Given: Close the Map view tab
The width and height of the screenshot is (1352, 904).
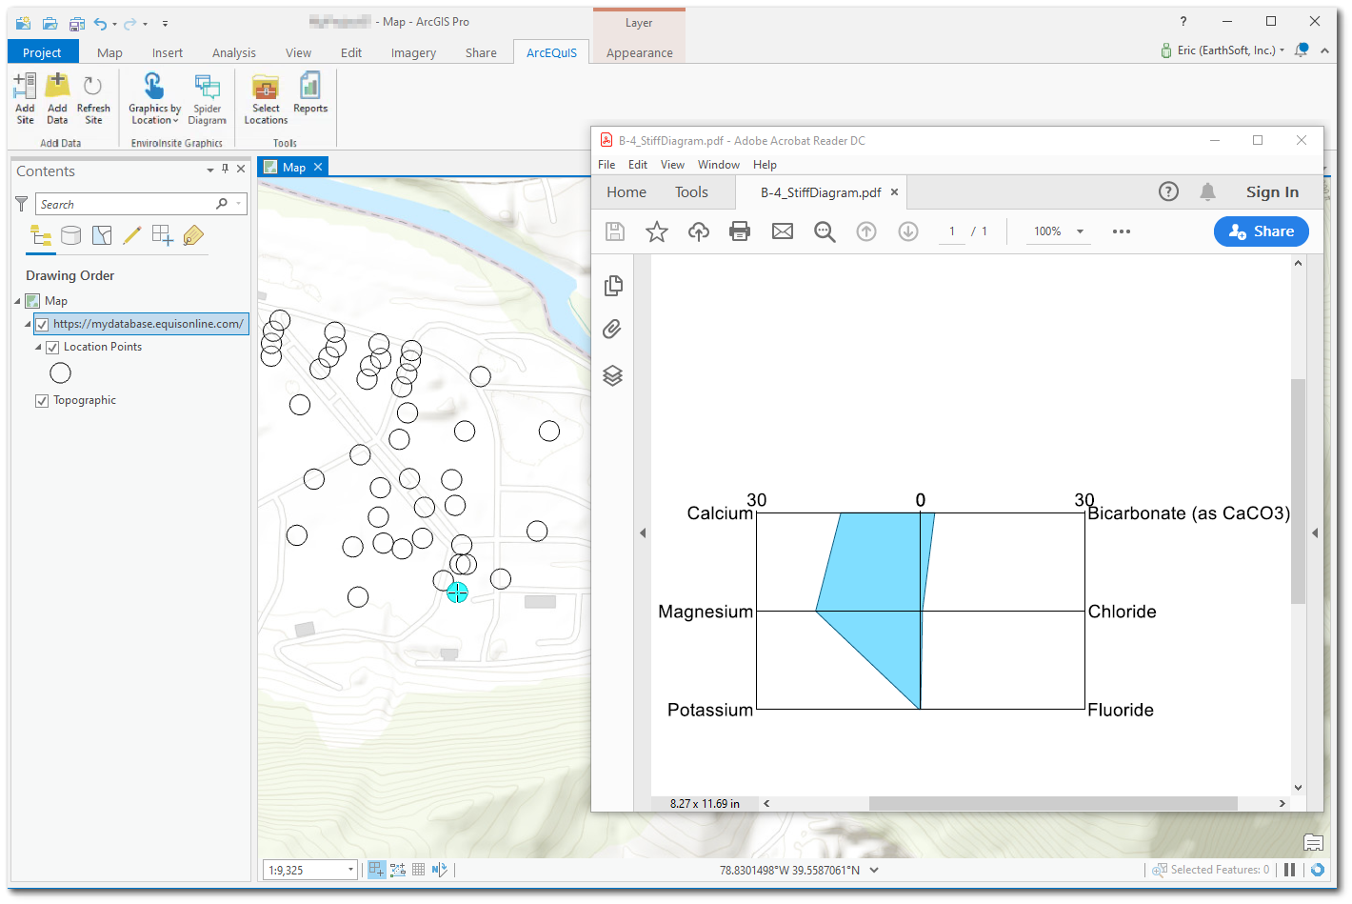Looking at the screenshot, I should 318,167.
